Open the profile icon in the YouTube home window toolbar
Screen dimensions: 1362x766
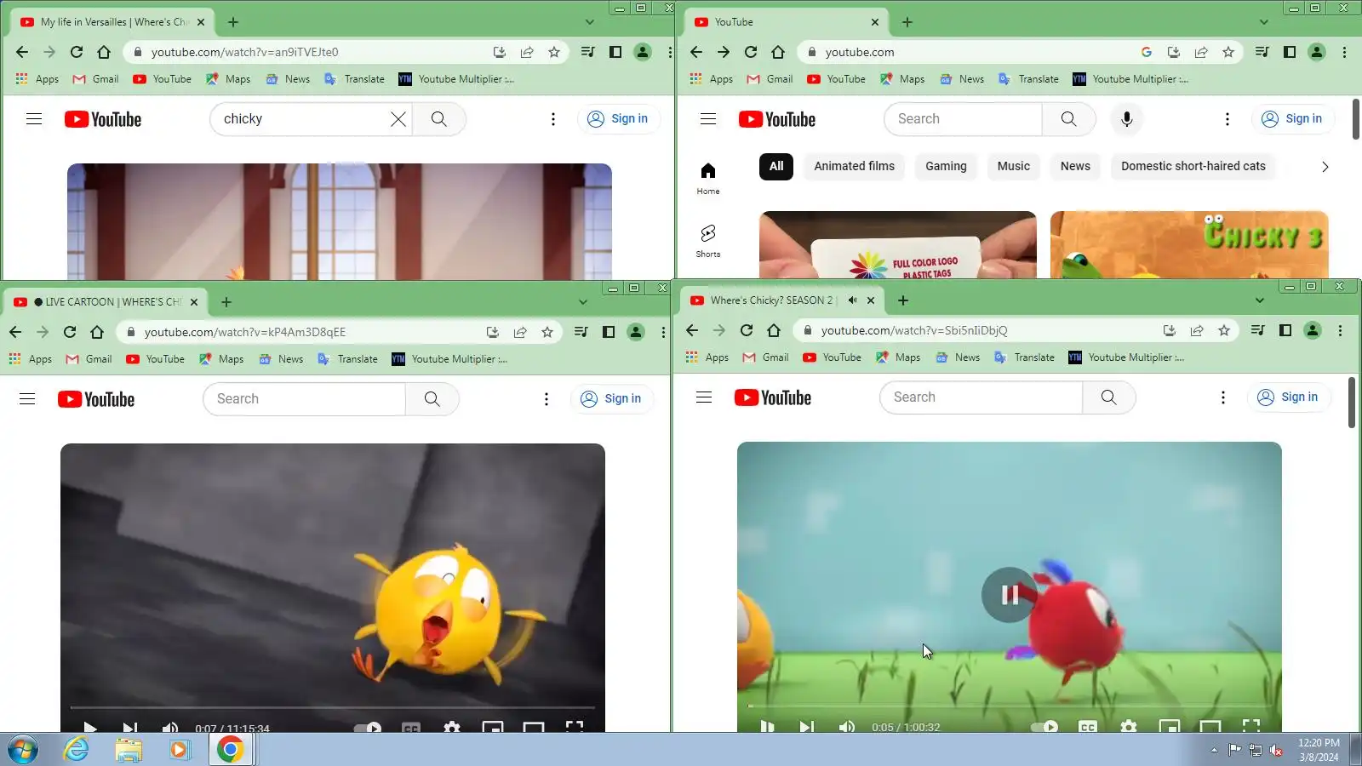coord(1317,52)
